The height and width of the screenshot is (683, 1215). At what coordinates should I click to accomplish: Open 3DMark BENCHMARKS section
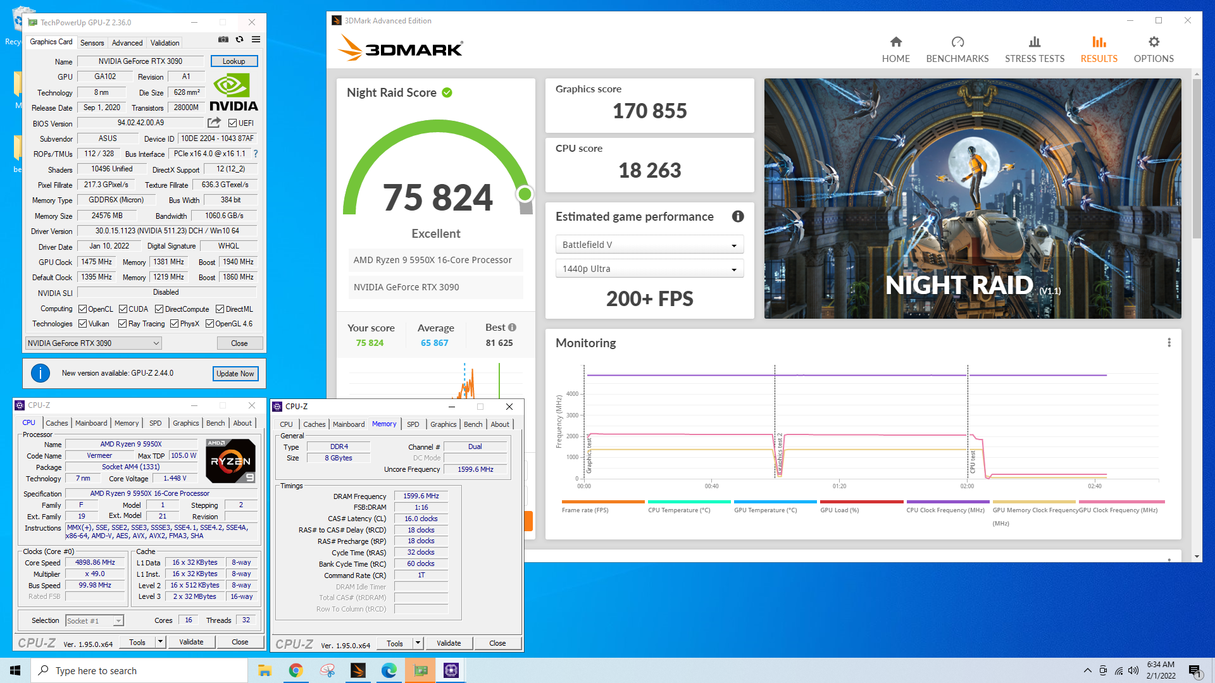(x=957, y=49)
